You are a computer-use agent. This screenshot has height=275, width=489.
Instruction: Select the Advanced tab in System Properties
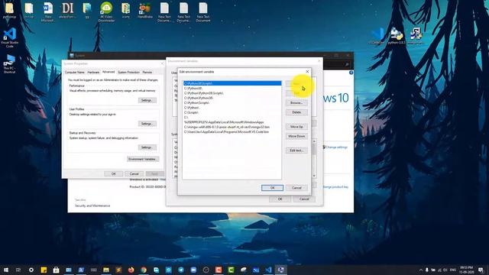[x=108, y=72]
